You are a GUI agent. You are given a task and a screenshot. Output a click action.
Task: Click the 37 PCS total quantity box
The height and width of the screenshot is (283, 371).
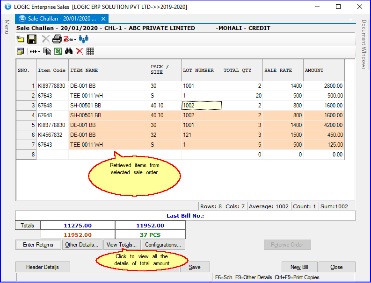[150, 235]
